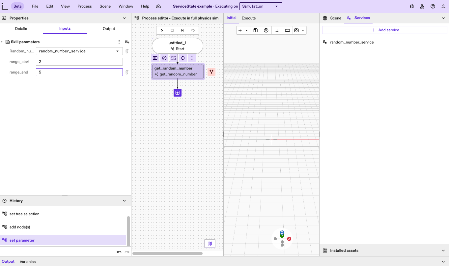
Task: Click the Add service button
Action: (x=384, y=30)
